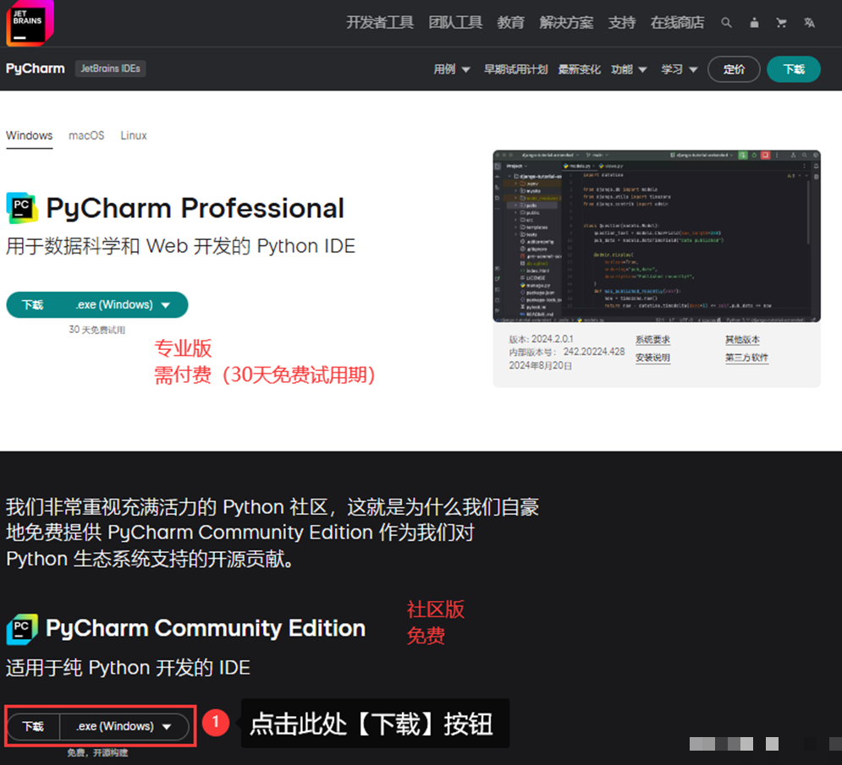Expand the 用例 dropdown
The width and height of the screenshot is (842, 765).
click(x=452, y=69)
